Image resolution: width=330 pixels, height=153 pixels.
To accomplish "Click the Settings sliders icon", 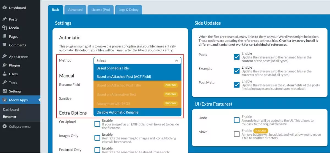I will coord(4,91).
